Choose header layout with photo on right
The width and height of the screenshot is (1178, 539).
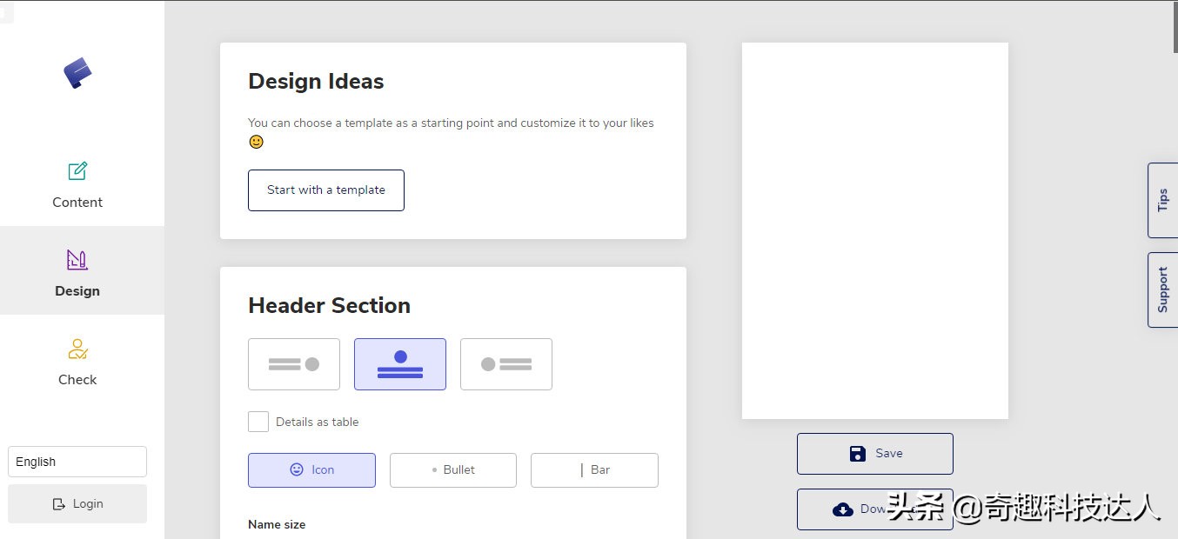294,364
